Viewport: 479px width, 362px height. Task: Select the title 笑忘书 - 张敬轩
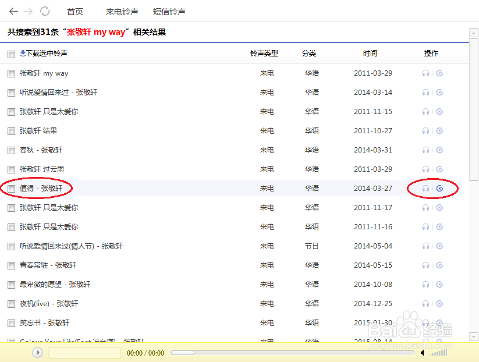pos(45,323)
